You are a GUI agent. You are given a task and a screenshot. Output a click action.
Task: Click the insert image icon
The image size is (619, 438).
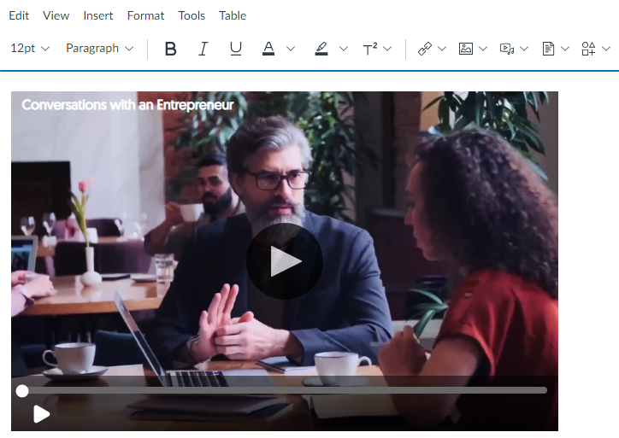tap(466, 49)
